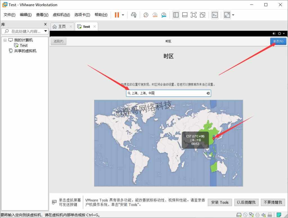Click the 以后提醒我 button
This screenshot has height=218, width=288.
pyautogui.click(x=246, y=203)
